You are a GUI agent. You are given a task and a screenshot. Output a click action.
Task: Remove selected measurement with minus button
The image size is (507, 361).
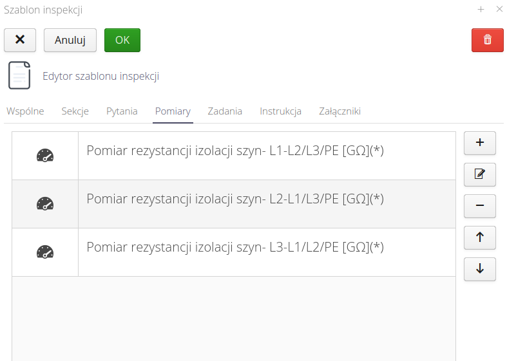tap(479, 206)
